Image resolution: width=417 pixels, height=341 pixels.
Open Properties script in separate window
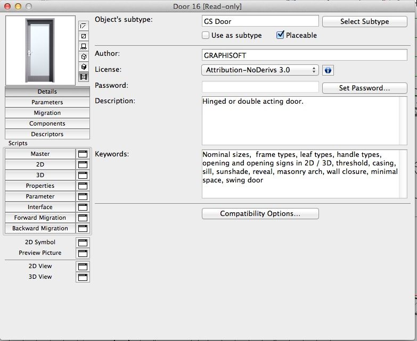83,186
